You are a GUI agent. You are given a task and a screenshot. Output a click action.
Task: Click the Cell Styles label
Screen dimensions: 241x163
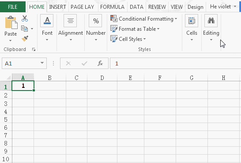coord(130,39)
